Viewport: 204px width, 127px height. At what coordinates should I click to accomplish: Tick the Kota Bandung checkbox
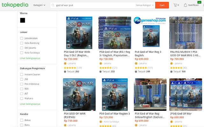[22, 43]
